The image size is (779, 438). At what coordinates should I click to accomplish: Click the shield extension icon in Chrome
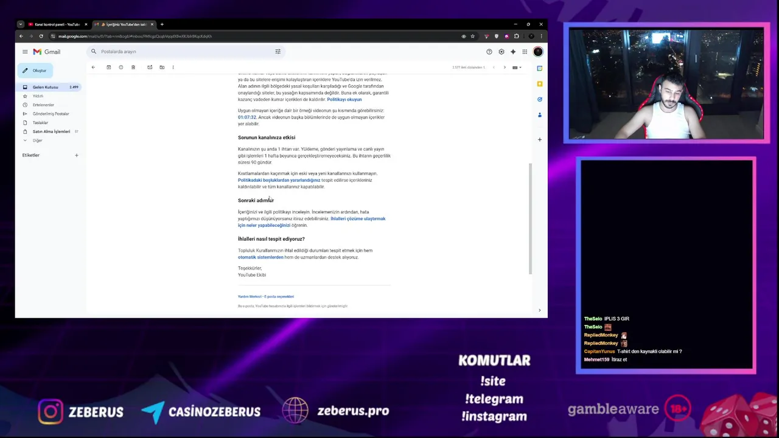point(497,36)
